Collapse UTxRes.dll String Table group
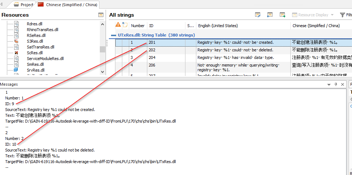The width and height of the screenshot is (352, 175). [113, 35]
